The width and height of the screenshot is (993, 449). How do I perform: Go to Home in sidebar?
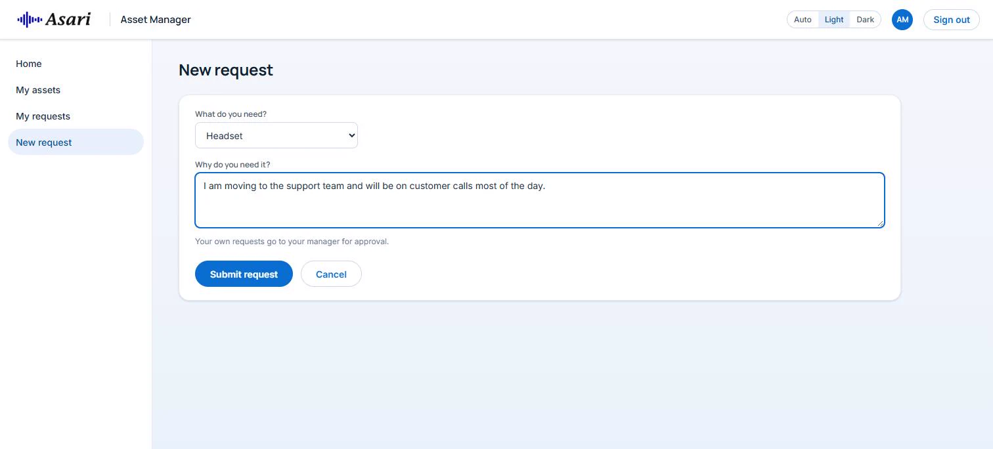point(76,64)
